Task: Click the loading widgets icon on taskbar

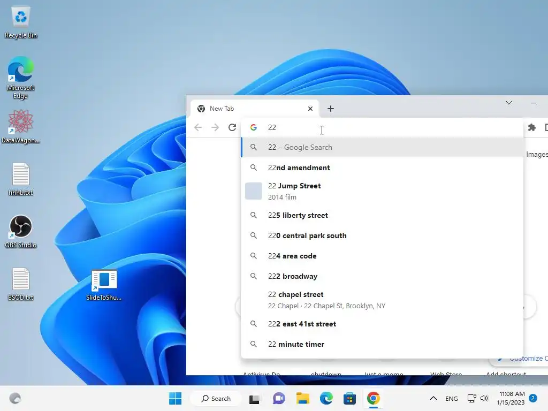Action: point(15,398)
